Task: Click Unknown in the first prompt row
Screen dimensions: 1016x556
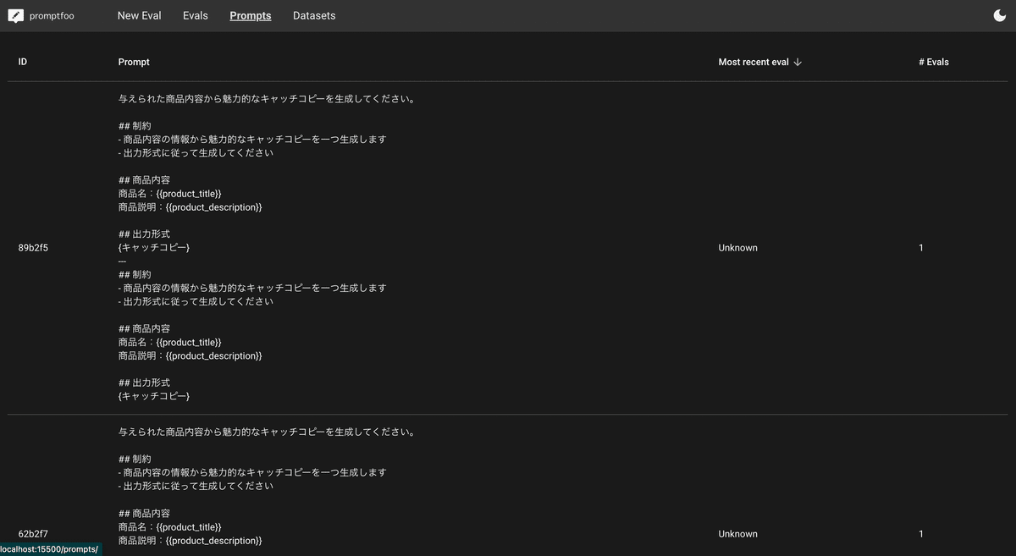Action: pos(737,247)
